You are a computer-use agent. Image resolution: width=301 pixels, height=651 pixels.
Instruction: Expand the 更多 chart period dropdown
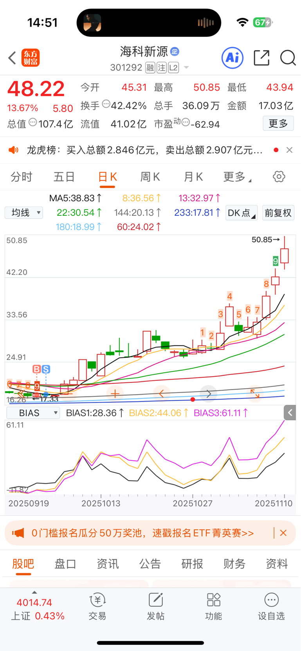coord(237,177)
